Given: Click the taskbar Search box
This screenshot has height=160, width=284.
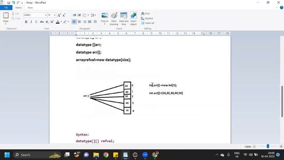Looking at the screenshot, I should tap(37, 155).
